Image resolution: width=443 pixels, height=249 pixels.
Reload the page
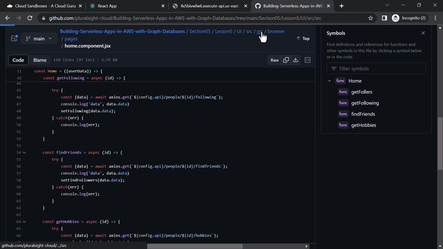click(30, 18)
